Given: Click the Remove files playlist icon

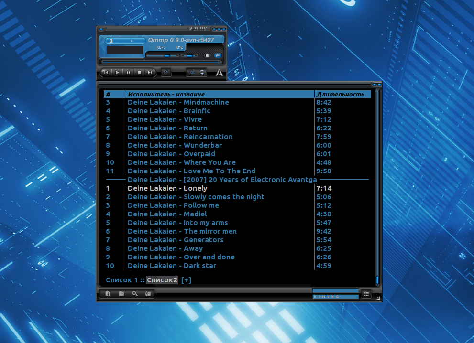Looking at the screenshot, I should [121, 294].
